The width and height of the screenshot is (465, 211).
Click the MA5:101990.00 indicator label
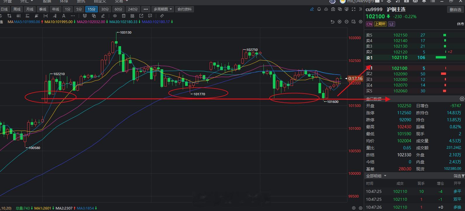point(27,22)
